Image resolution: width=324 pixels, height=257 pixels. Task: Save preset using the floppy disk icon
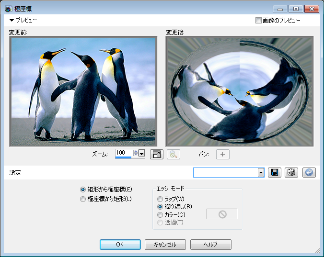point(275,173)
